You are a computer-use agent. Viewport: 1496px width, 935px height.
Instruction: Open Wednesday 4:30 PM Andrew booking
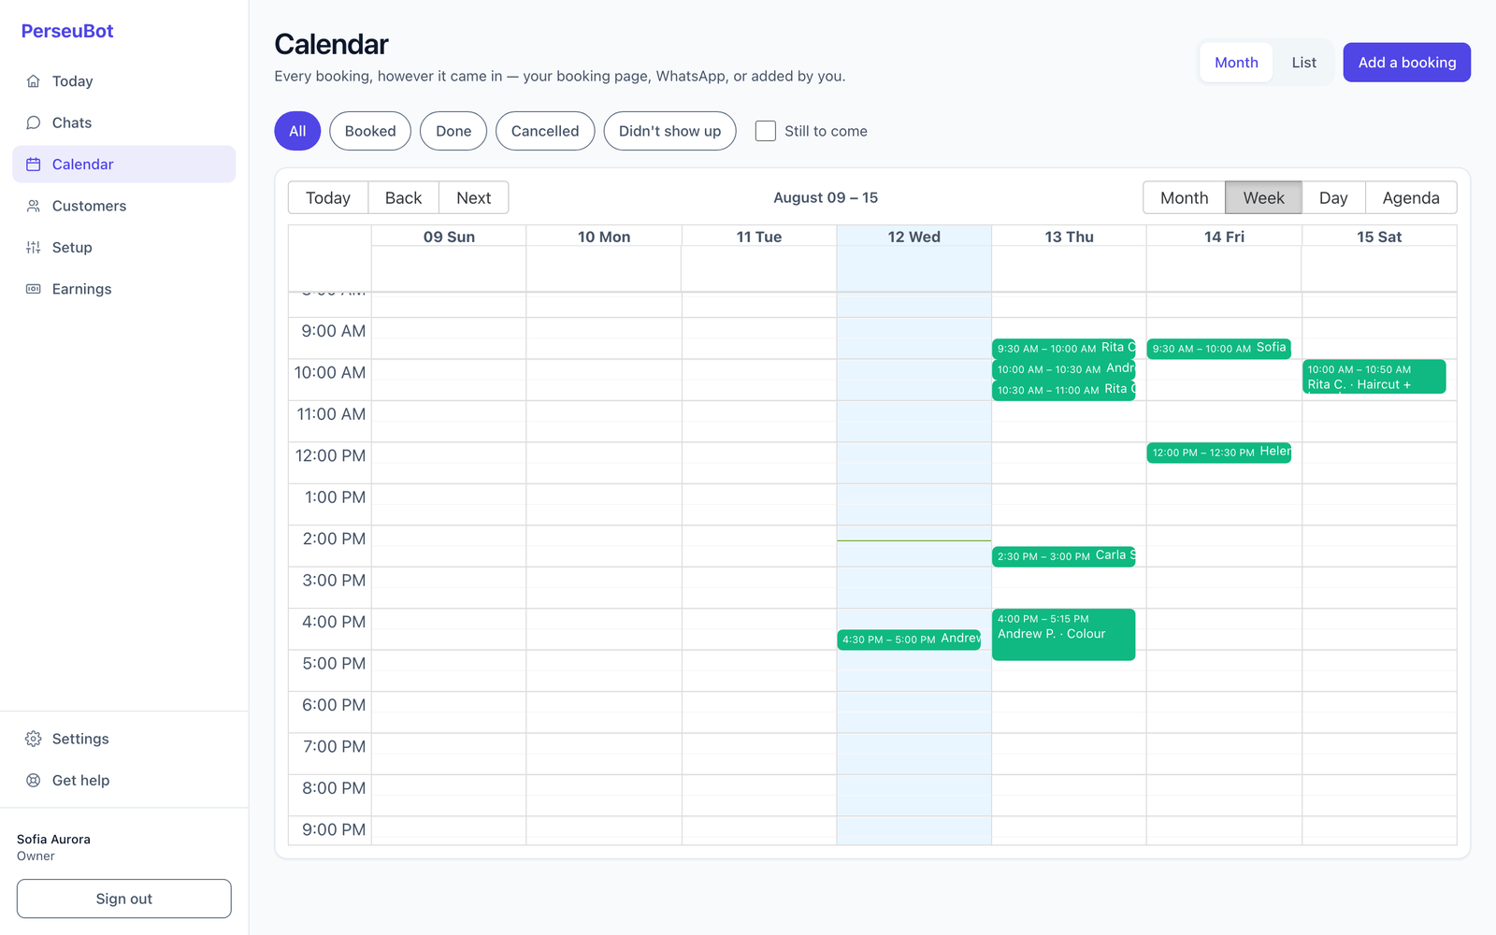pos(909,640)
